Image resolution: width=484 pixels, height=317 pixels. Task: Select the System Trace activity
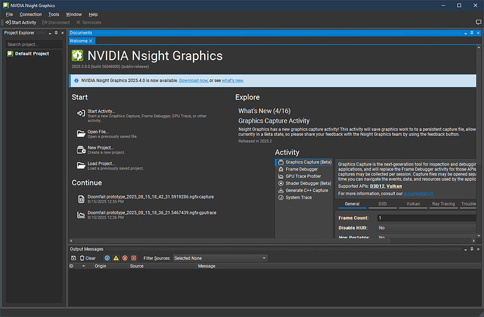(x=299, y=197)
